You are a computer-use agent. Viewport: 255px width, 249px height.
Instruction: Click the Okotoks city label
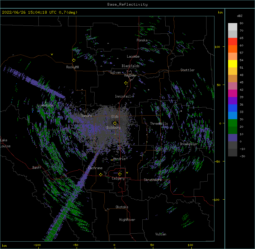pyautogui.click(x=122, y=207)
